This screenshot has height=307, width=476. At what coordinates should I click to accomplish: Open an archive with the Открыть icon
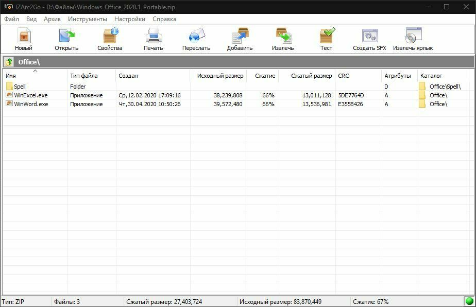(x=66, y=37)
